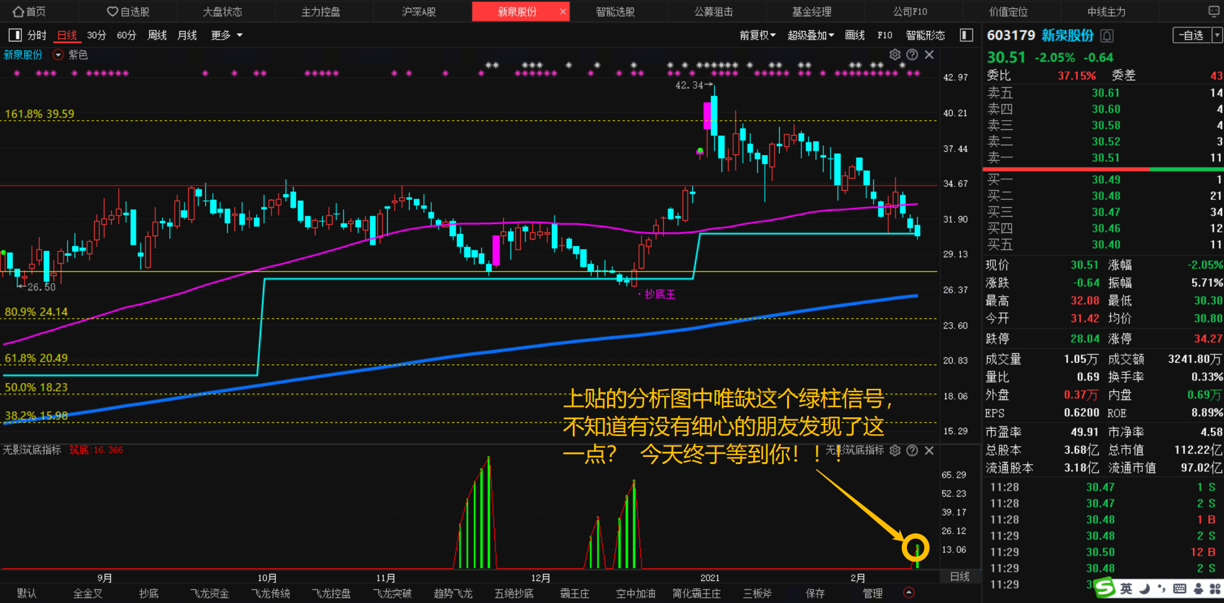Open the 公司F10 tab
1224x603 pixels.
(x=910, y=12)
